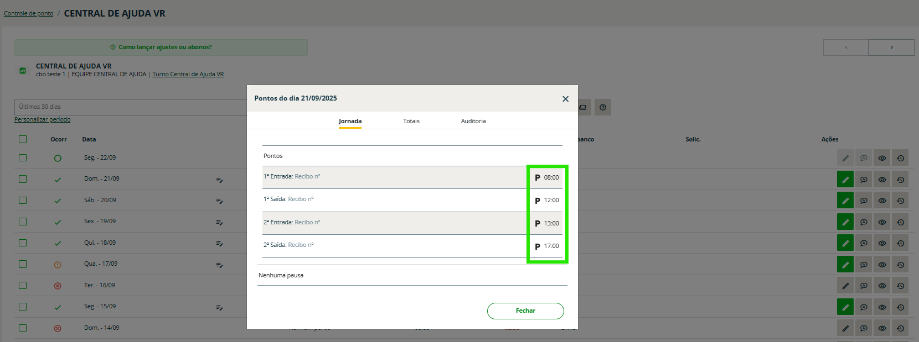919x342 pixels.
Task: Go to the next period arrow
Action: [891, 48]
